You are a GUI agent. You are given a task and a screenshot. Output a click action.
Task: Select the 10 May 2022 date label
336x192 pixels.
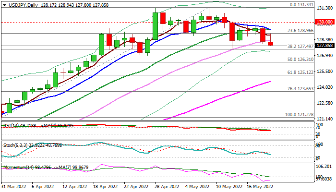pos(229,187)
